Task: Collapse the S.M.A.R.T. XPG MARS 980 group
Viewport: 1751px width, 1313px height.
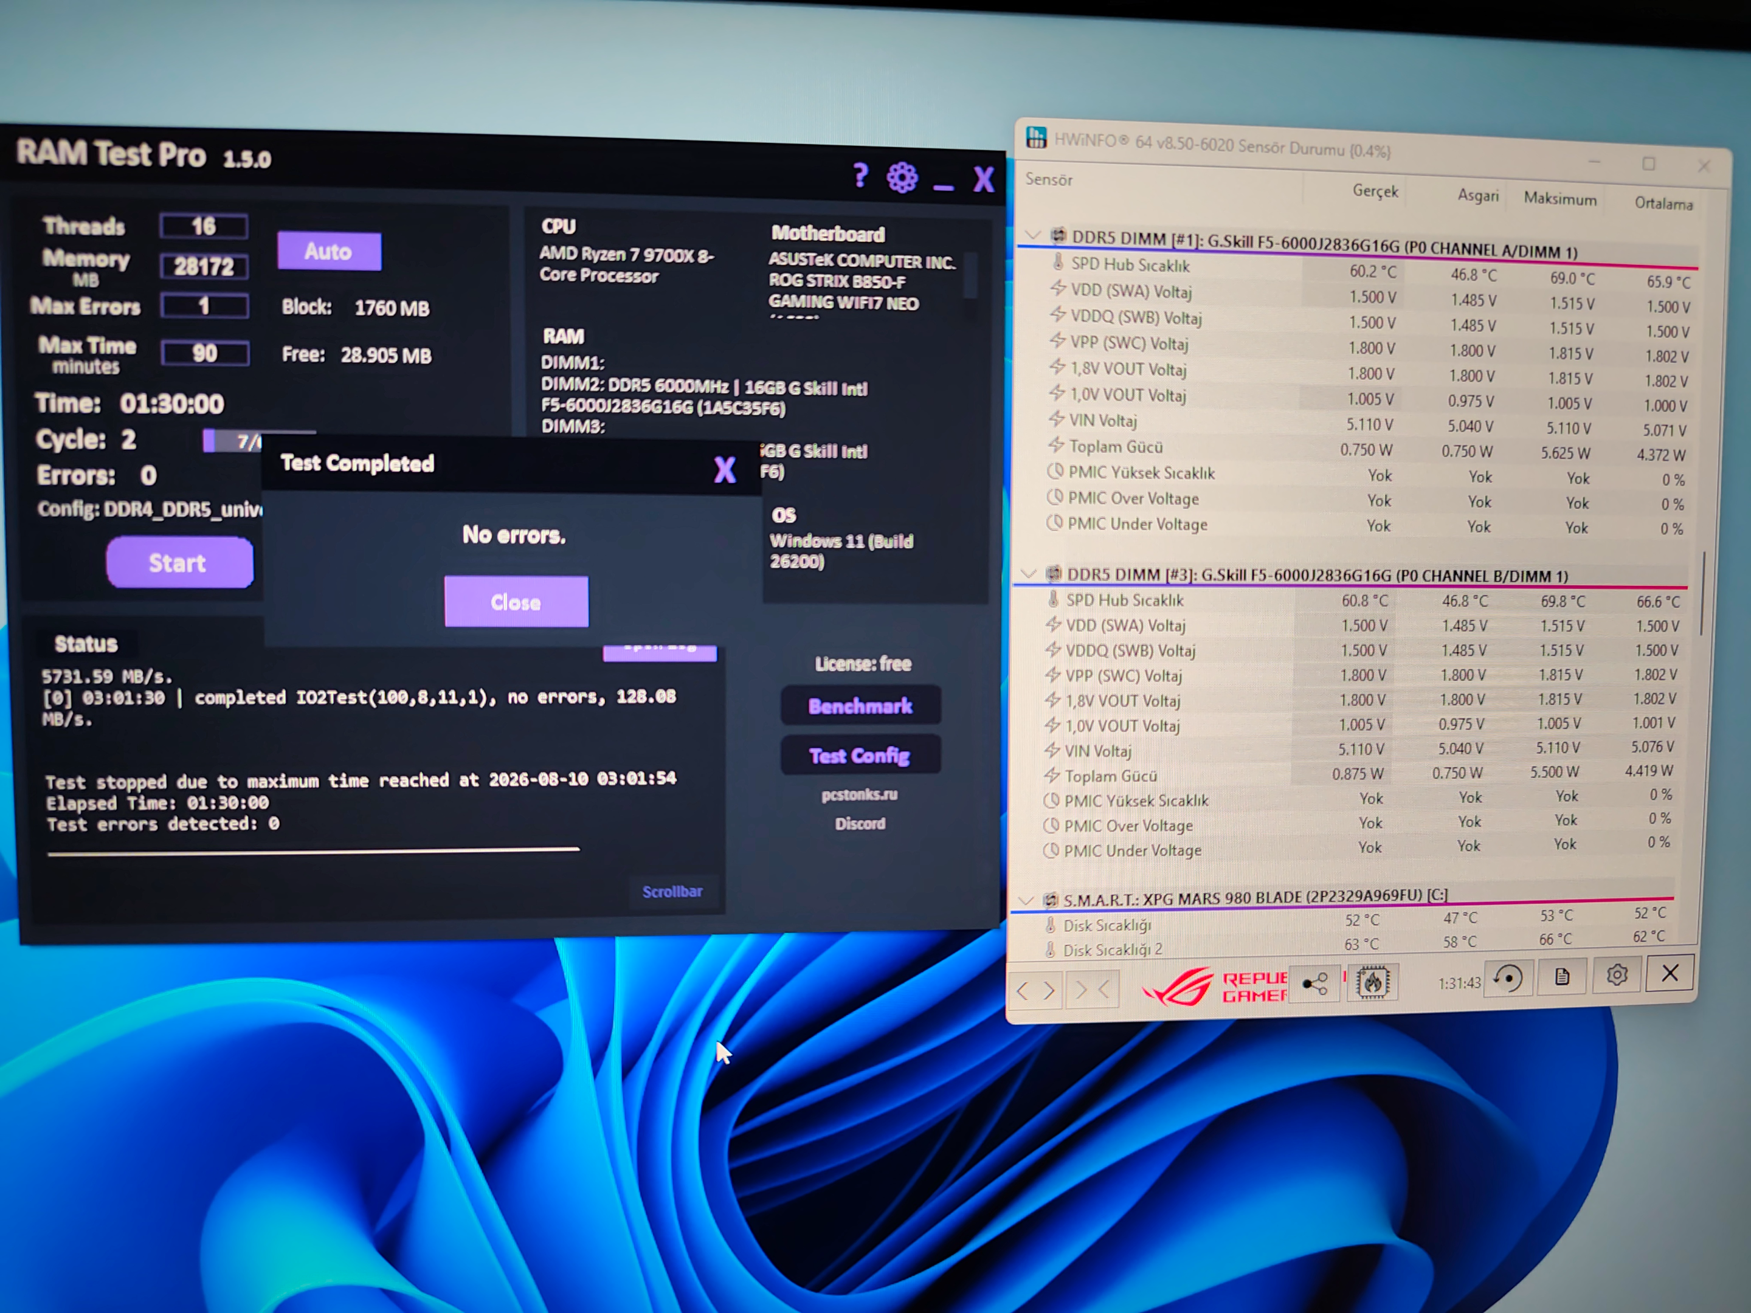Action: point(1025,901)
